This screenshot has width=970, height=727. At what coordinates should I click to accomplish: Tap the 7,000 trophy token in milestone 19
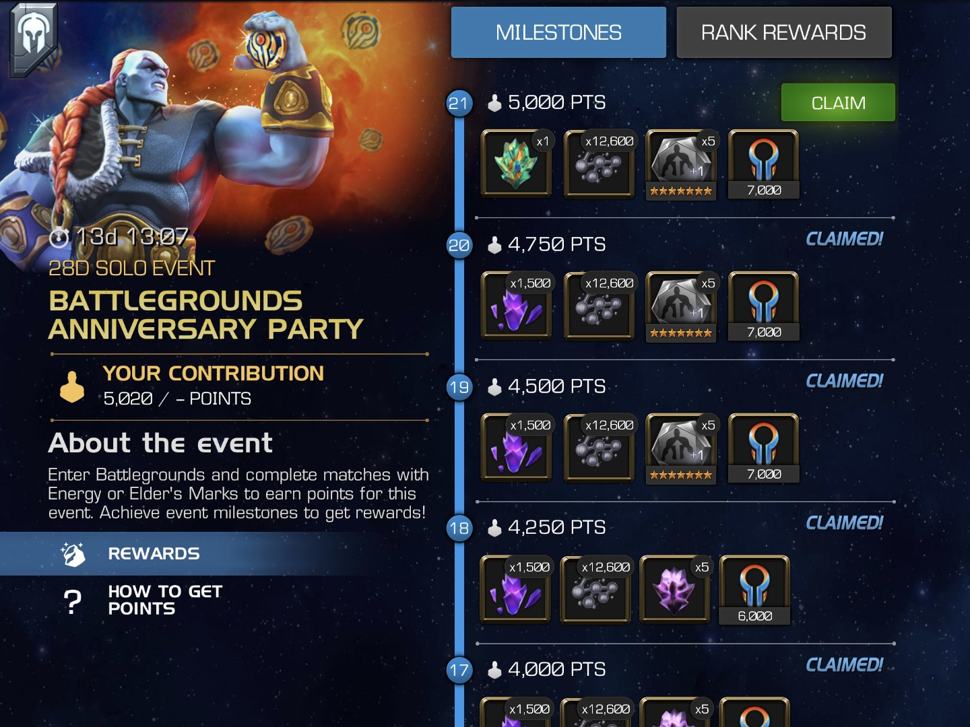point(764,448)
